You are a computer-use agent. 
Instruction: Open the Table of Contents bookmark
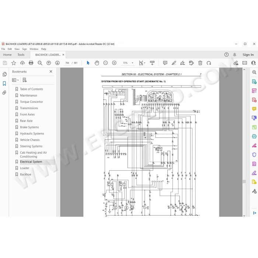31,89
